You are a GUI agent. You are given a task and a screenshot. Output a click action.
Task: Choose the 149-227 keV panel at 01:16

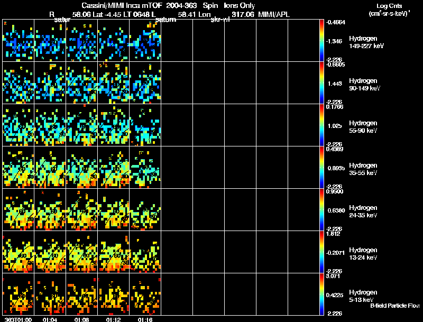pyautogui.click(x=145, y=41)
